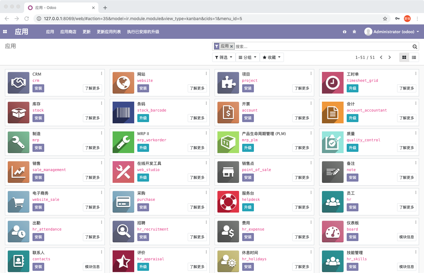
Task: Open the 分组 group-by dropdown
Action: pos(247,57)
